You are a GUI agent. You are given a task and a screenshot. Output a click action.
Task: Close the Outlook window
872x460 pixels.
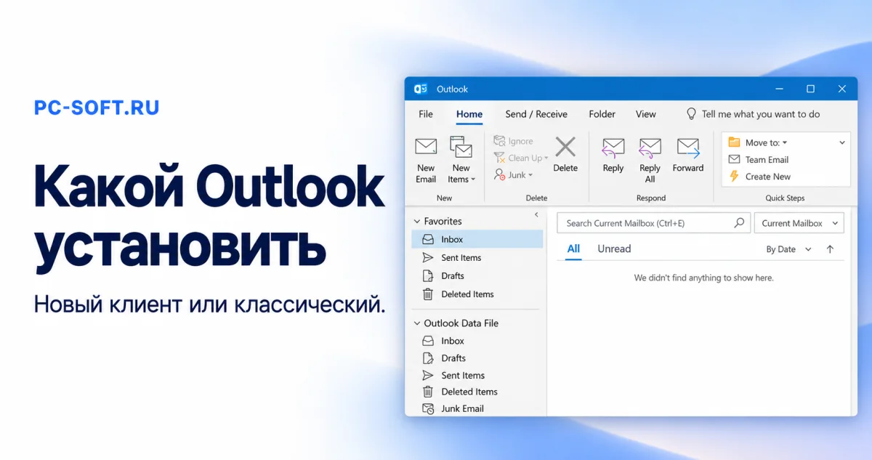(x=842, y=89)
